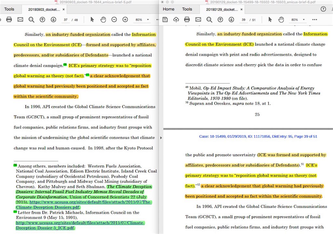
Task: Click the Save icon in right window
Action: 165,20
